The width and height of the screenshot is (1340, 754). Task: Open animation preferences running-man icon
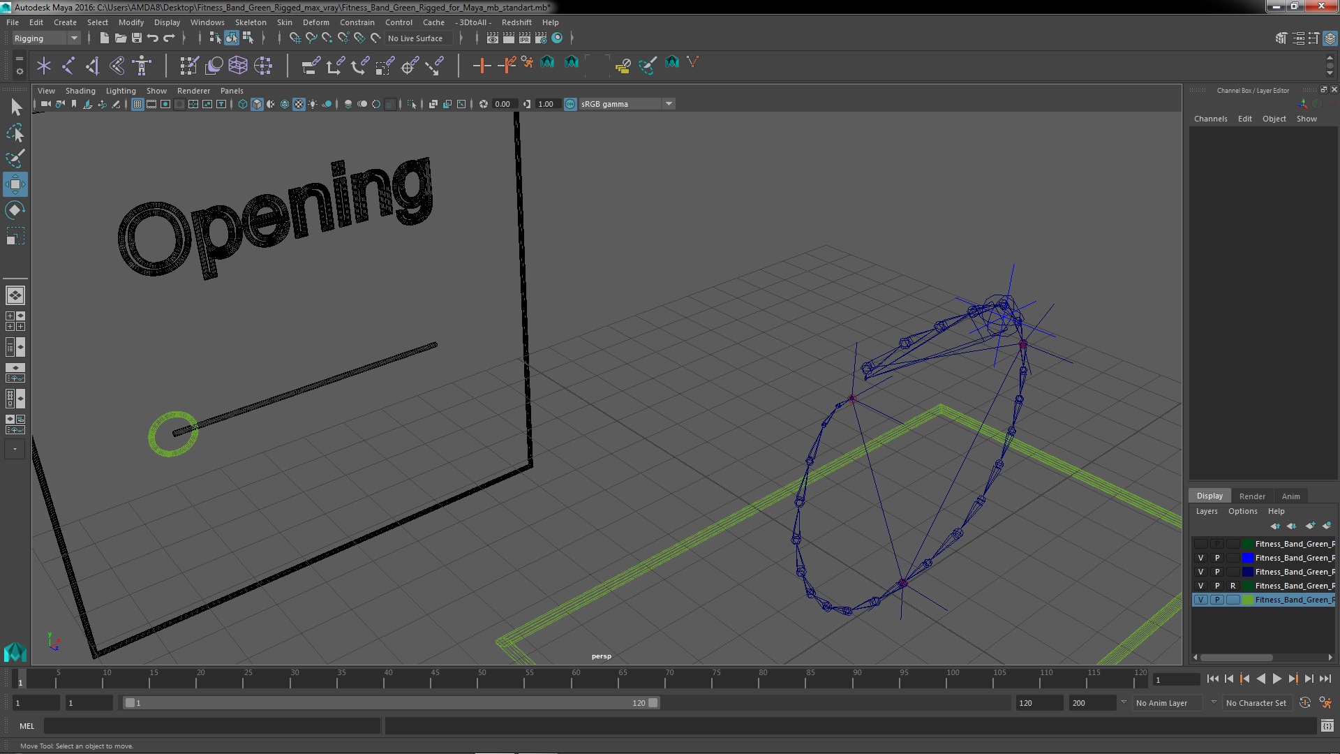coord(1325,703)
